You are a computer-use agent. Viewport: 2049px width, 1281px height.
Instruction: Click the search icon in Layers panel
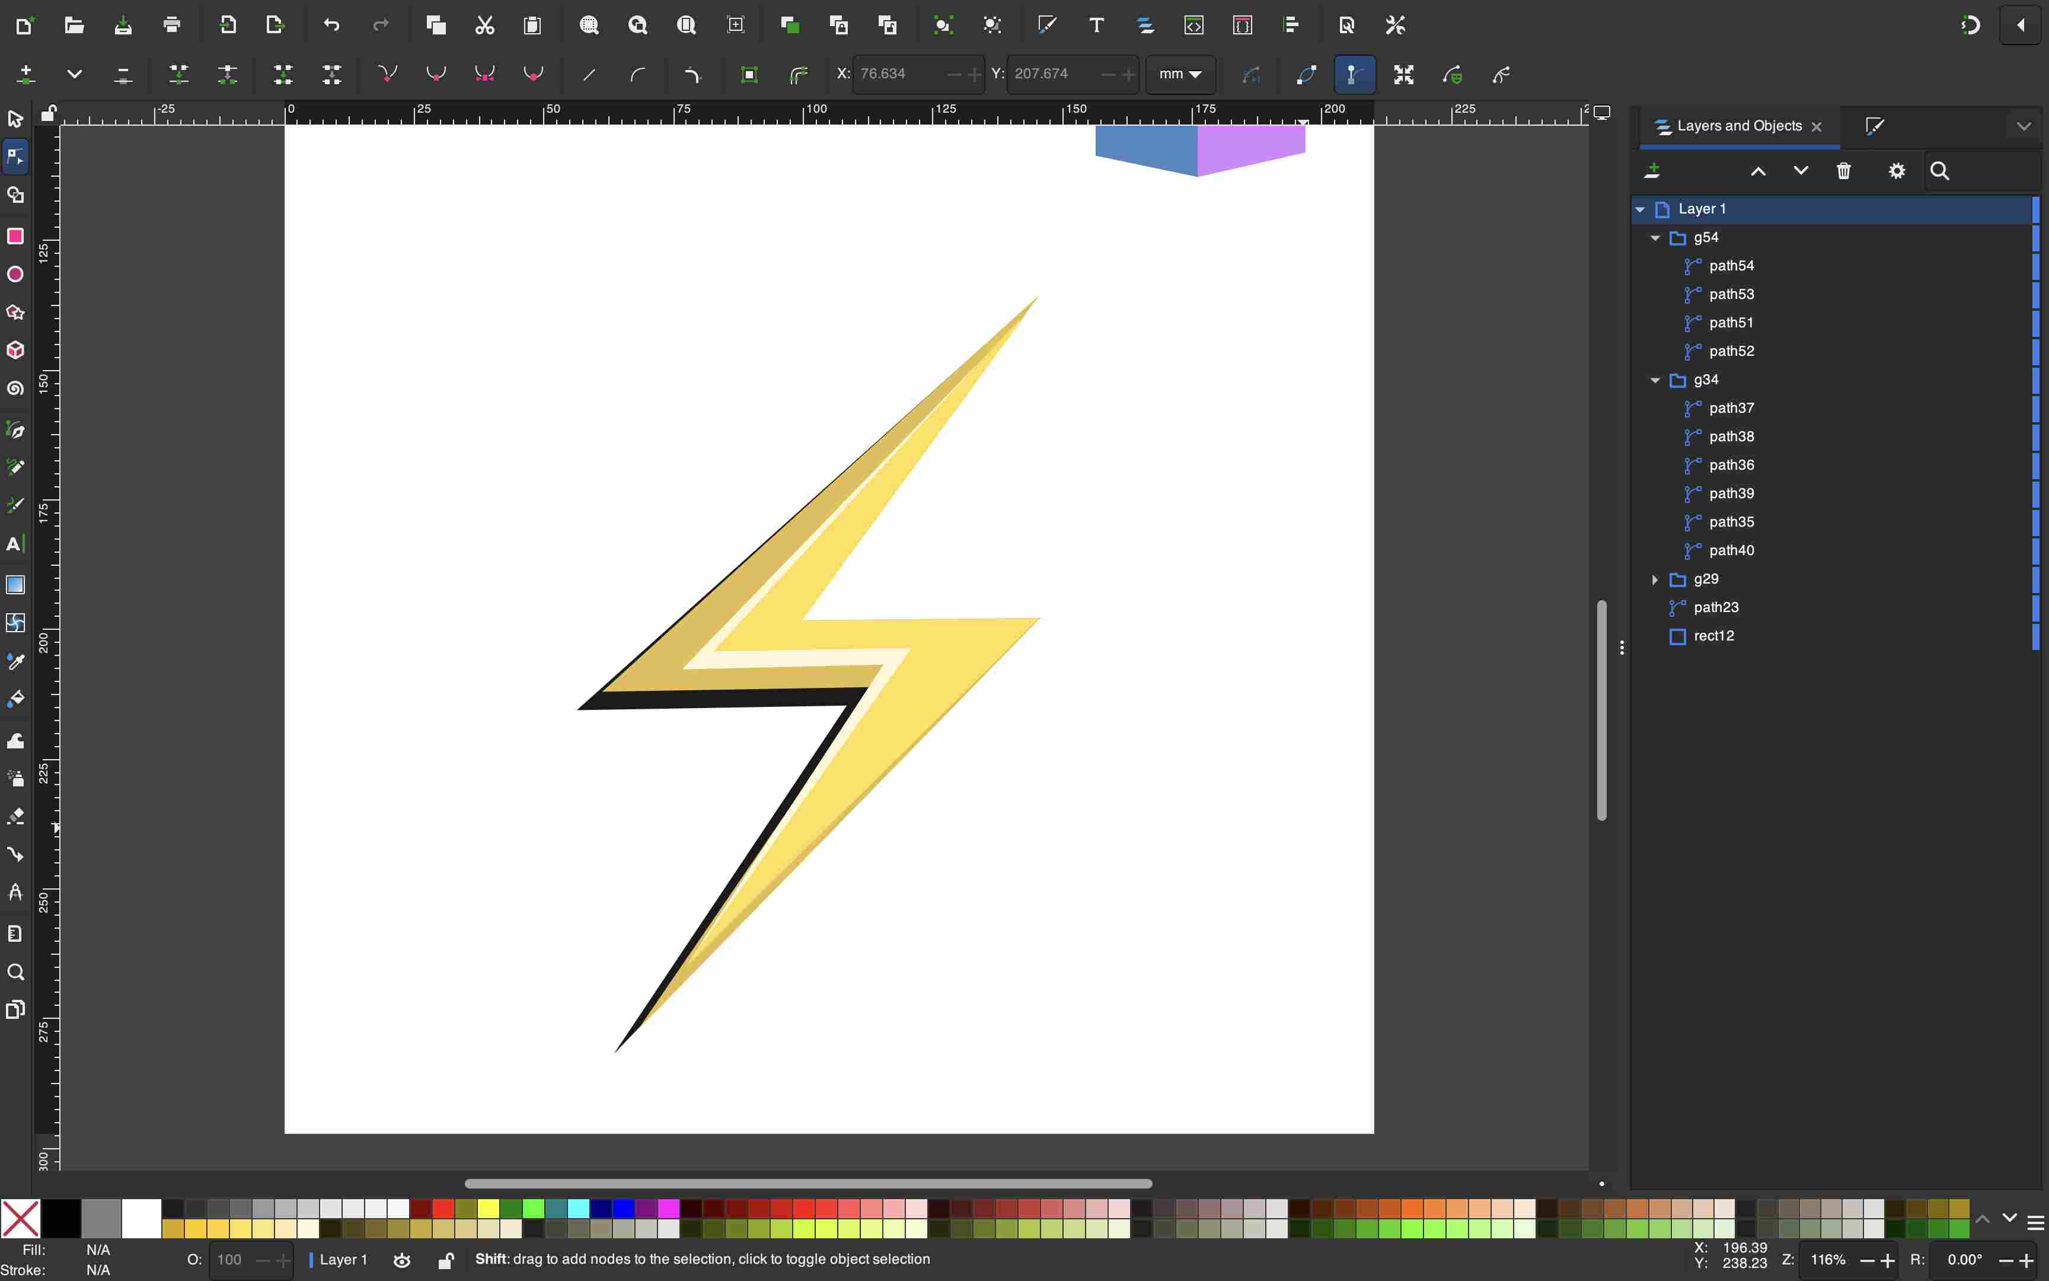click(1940, 171)
